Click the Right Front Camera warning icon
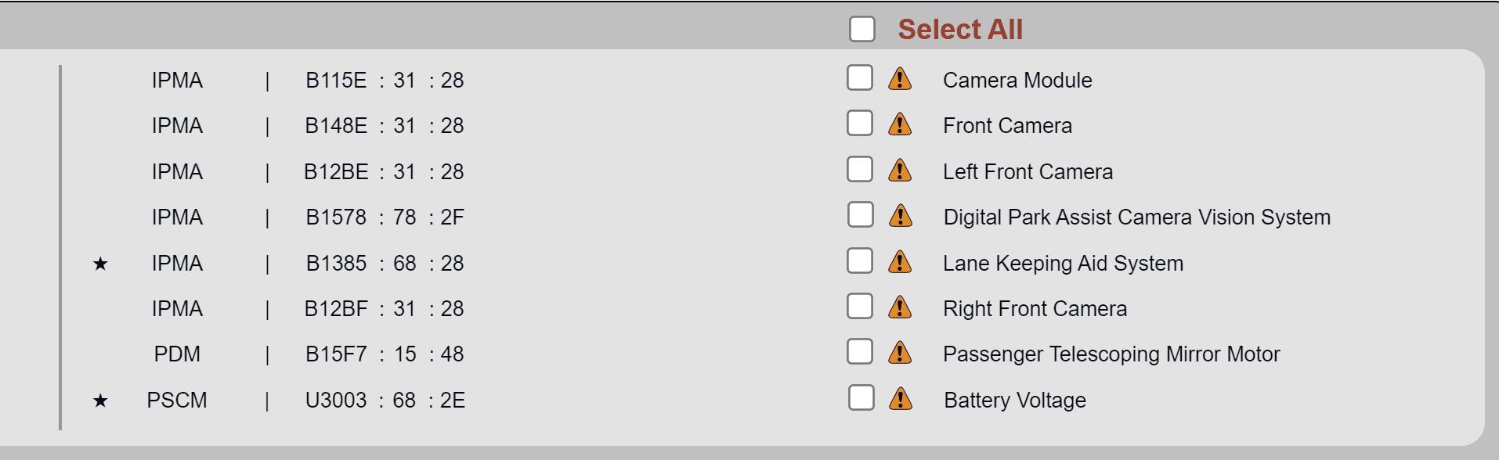This screenshot has width=1499, height=460. pos(900,307)
